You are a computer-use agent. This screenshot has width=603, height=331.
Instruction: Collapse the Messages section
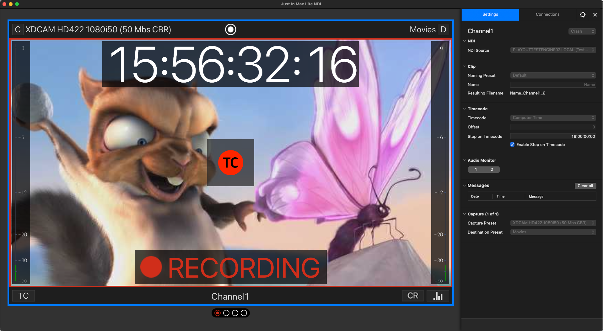(465, 186)
